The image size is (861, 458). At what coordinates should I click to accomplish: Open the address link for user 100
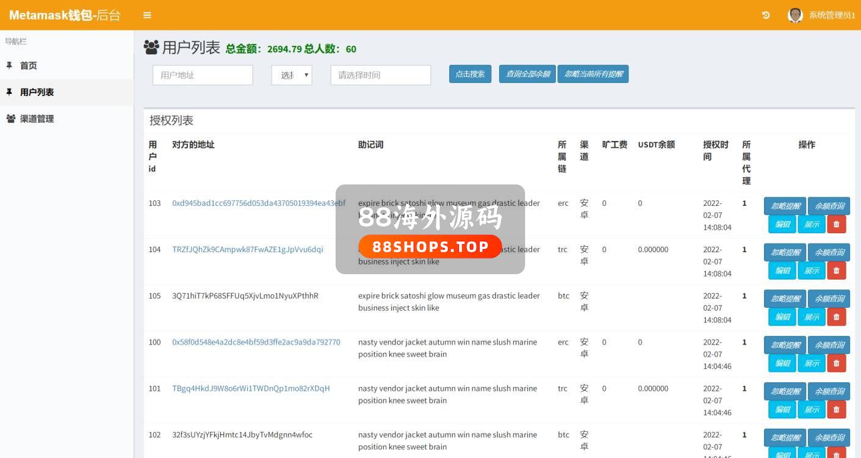tap(256, 342)
